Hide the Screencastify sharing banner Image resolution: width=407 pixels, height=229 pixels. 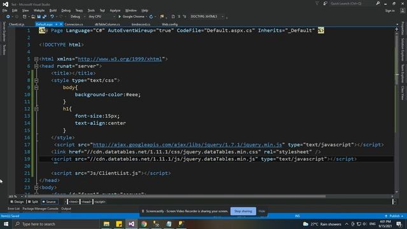pyautogui.click(x=261, y=211)
